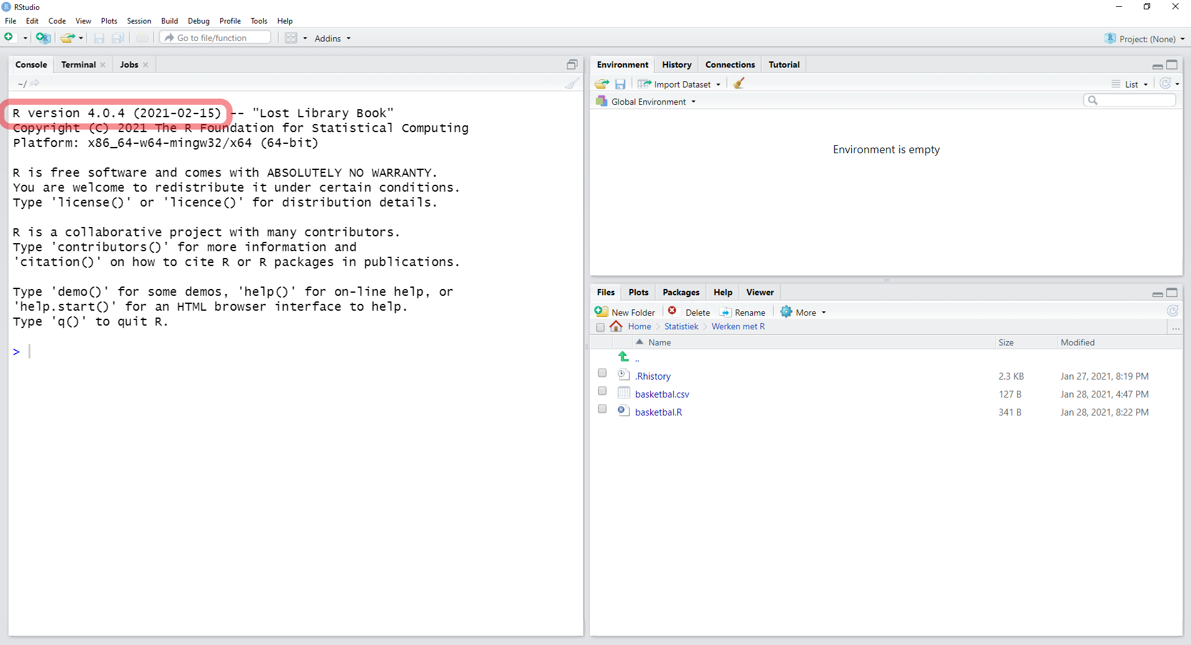Save the current document
Viewport: 1191px width, 645px height.
coord(99,38)
